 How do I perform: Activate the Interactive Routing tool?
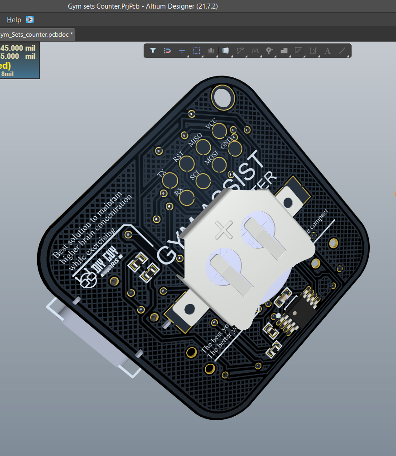pyautogui.click(x=240, y=51)
